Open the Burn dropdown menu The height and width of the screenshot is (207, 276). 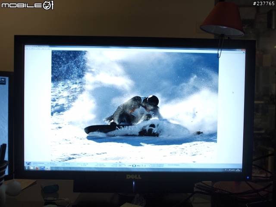click(44, 49)
